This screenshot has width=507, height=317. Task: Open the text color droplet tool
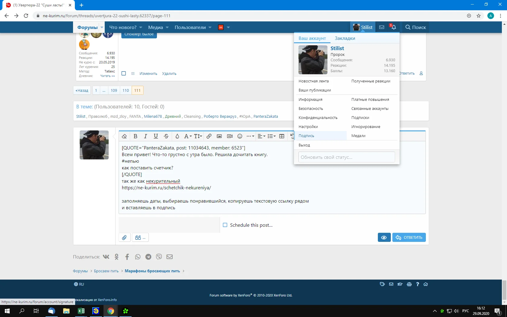(177, 136)
